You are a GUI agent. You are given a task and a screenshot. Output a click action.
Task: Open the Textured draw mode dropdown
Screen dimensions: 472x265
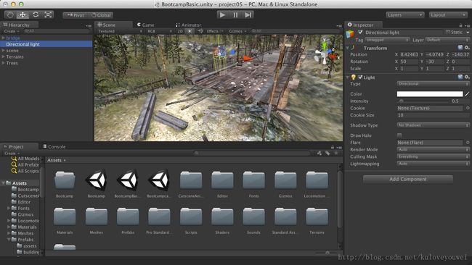coord(120,31)
